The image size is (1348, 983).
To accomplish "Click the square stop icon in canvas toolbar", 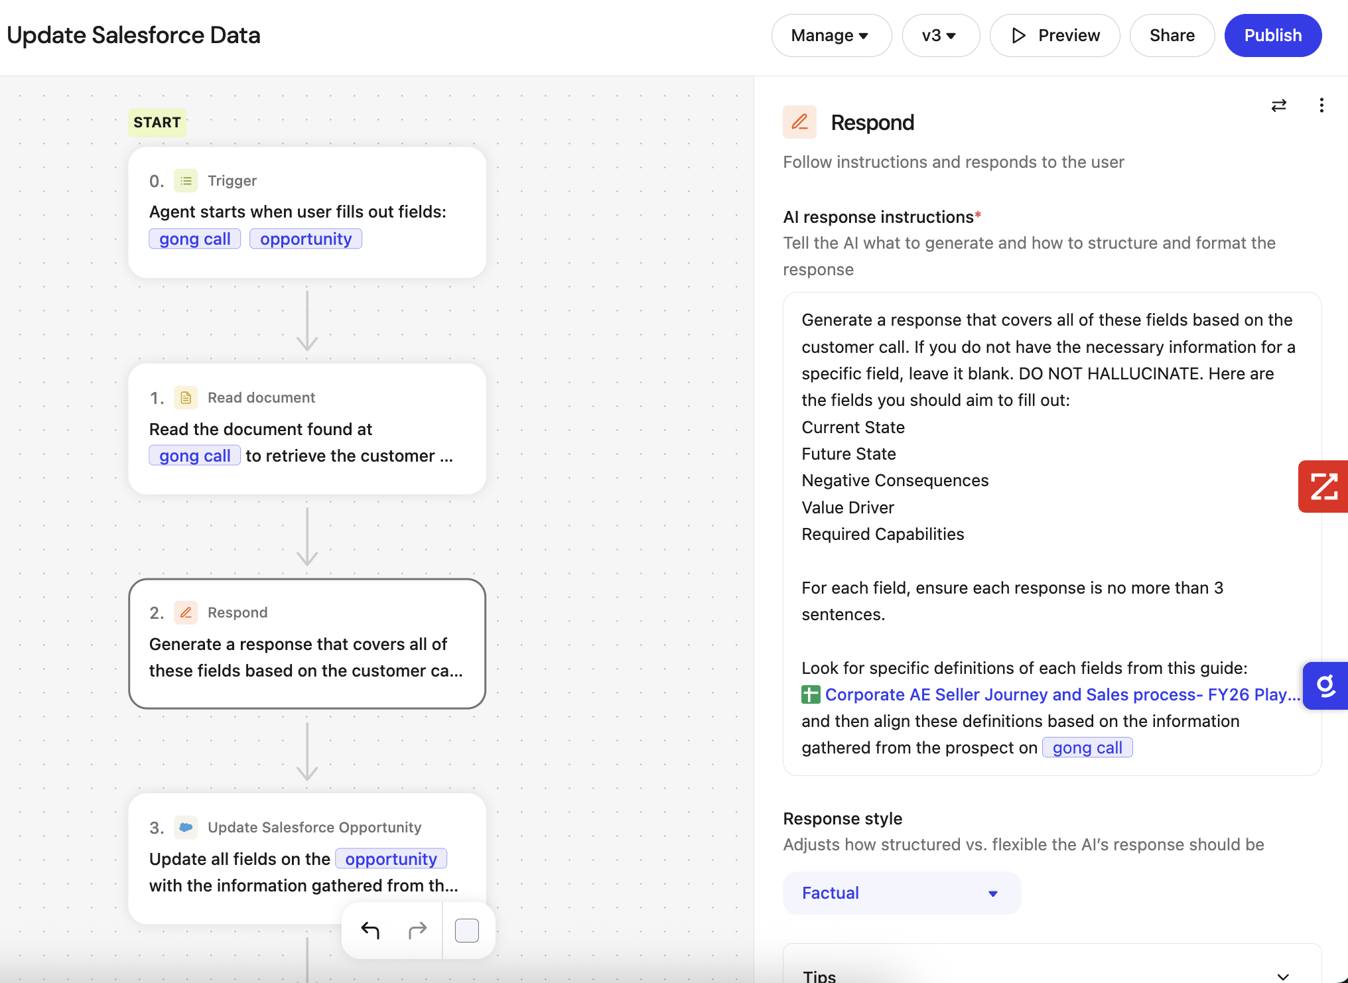I will (467, 931).
